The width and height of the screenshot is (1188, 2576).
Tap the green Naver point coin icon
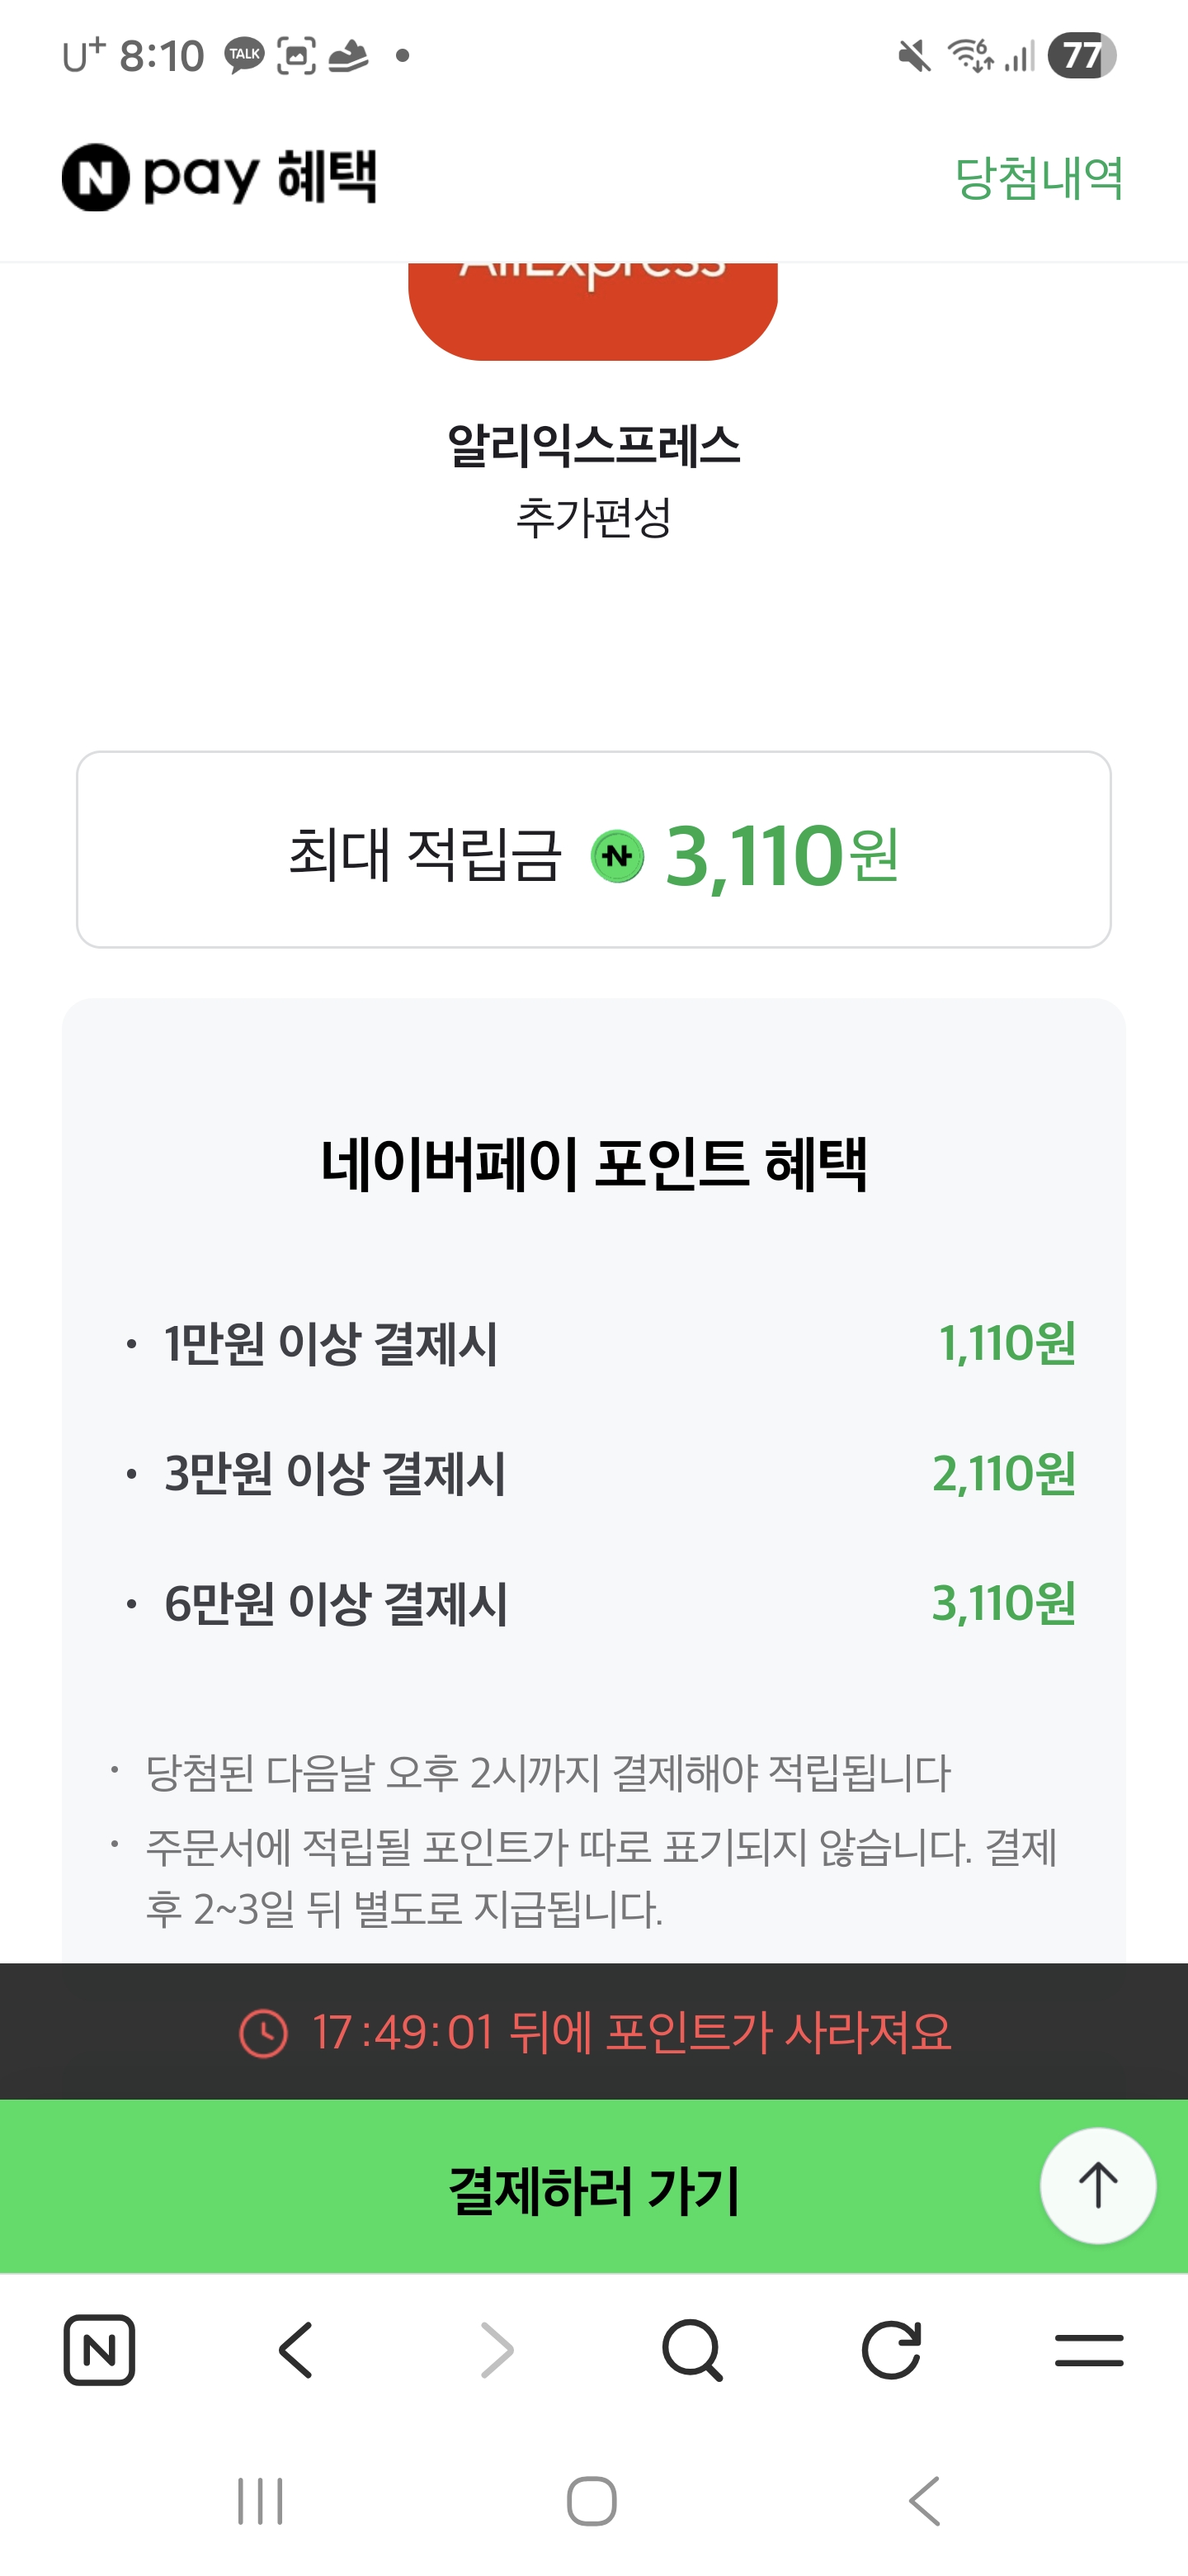[617, 857]
